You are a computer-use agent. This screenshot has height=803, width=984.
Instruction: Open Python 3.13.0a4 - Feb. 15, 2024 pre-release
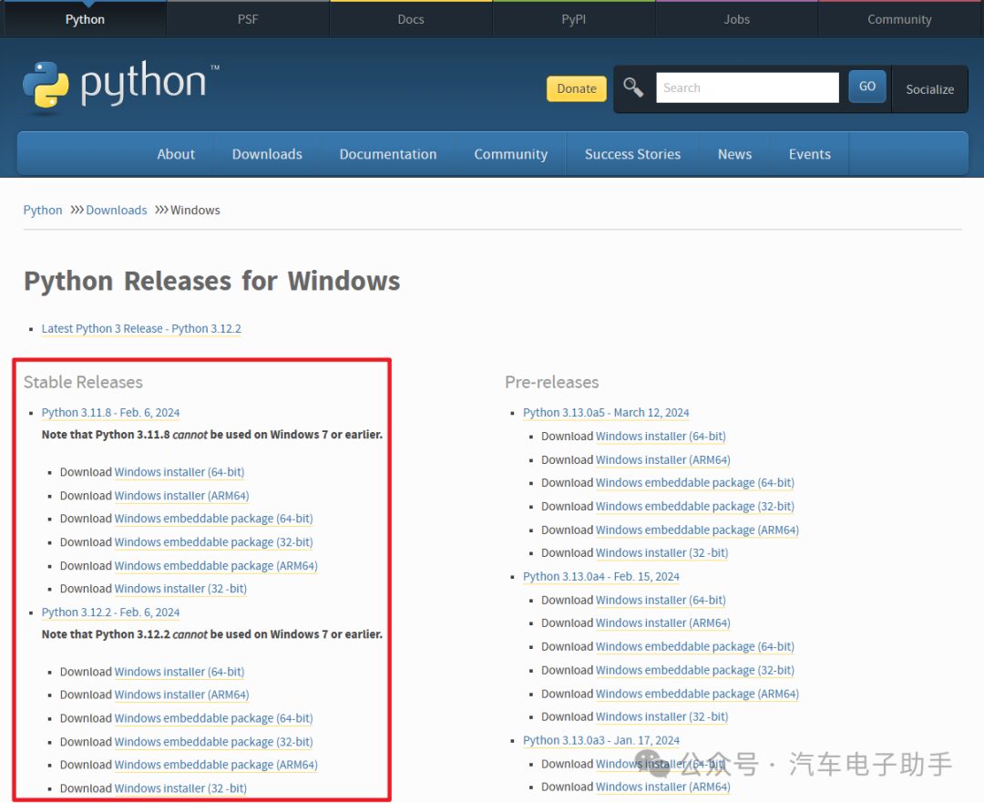[x=601, y=576]
